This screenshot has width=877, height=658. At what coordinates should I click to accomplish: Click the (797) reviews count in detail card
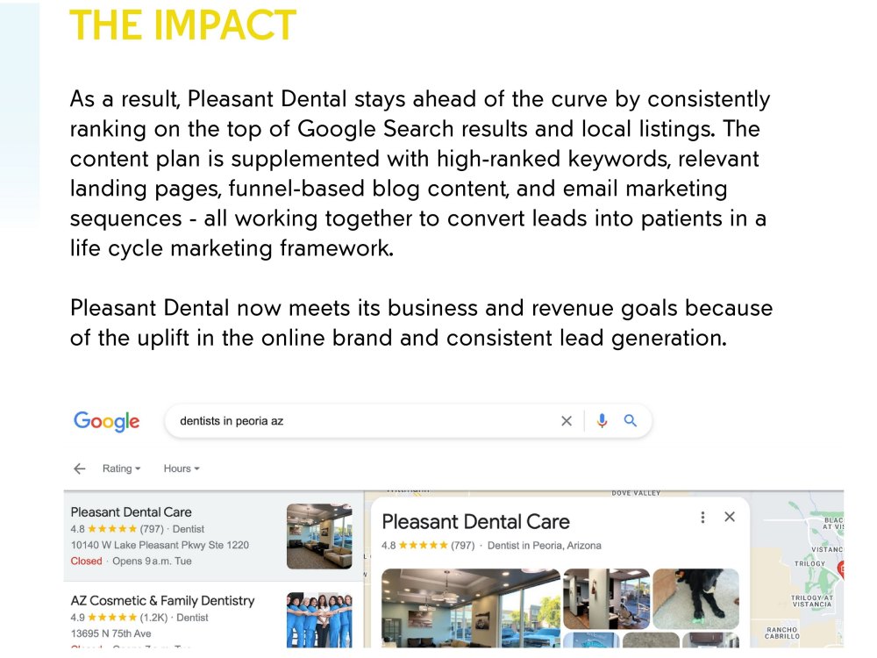coord(462,546)
